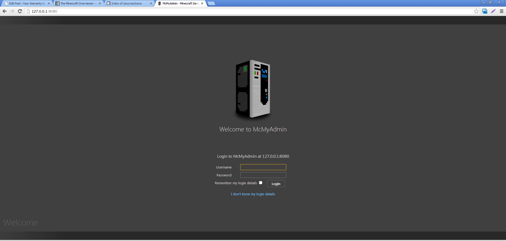Go back using browser back arrow
The image size is (506, 241).
pyautogui.click(x=4, y=11)
